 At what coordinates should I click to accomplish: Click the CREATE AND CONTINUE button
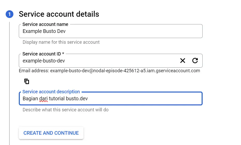(x=51, y=133)
